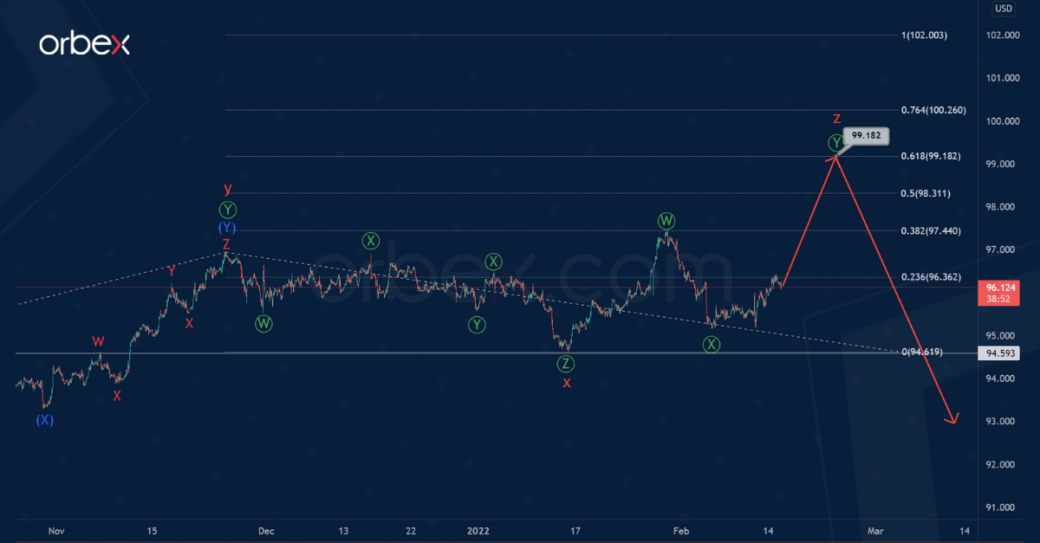Click 95.000 on the price axis

[1002, 335]
